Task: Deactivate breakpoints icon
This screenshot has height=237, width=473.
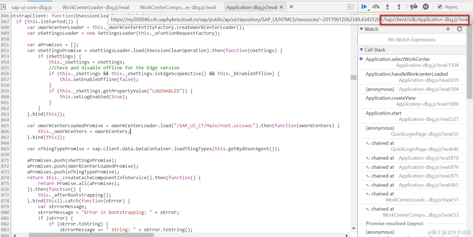Action: coord(414,7)
